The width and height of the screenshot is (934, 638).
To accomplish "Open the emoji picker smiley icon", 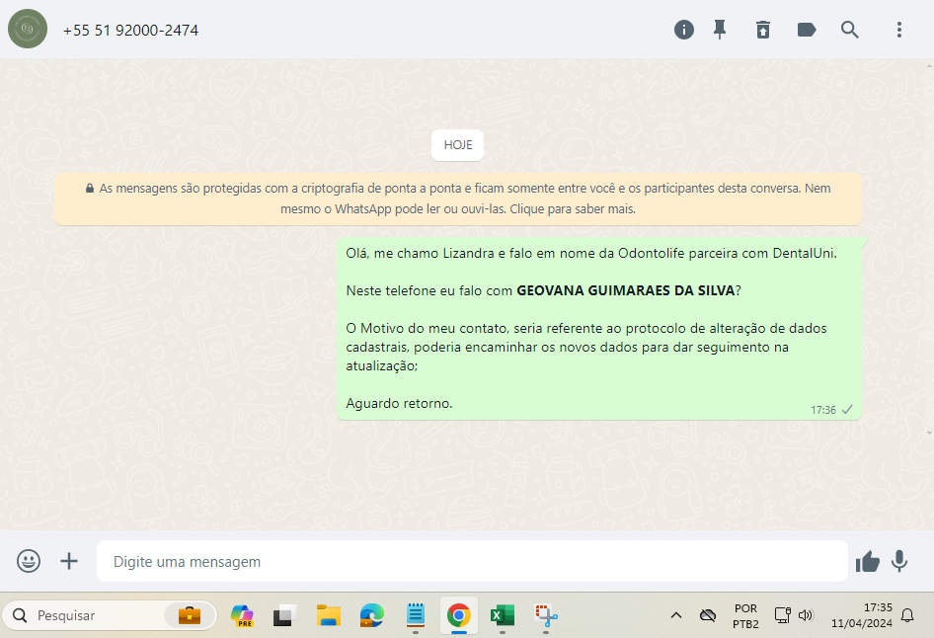I will click(x=29, y=561).
